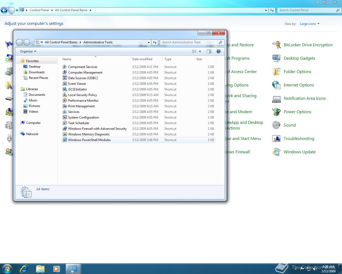This screenshot has width=342, height=274.
Task: Open BitLocker Drive Encryption icon in Control Panel
Action: click(x=277, y=45)
